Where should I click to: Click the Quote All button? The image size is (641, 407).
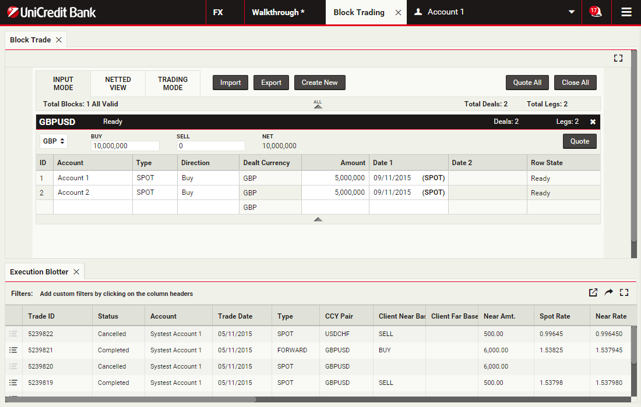pyautogui.click(x=527, y=83)
